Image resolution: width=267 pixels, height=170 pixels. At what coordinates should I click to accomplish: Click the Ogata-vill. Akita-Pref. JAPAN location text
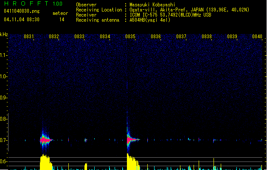pos(189,10)
